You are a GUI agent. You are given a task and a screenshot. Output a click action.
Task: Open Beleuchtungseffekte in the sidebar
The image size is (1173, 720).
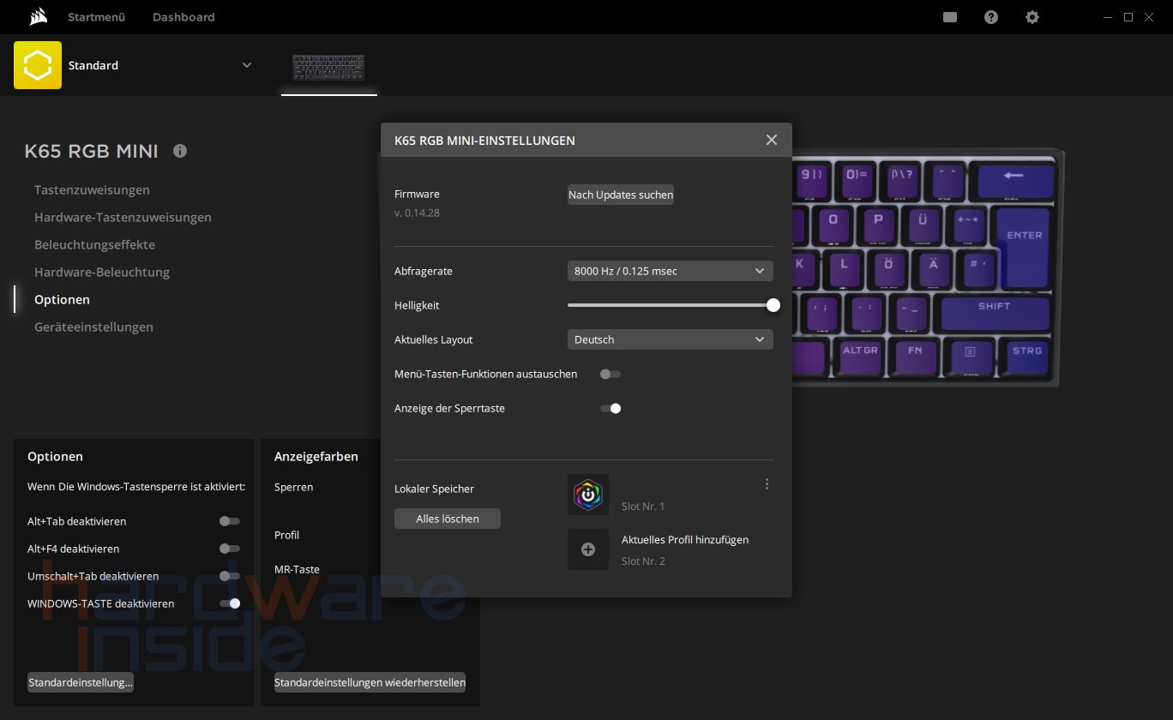[x=94, y=244]
